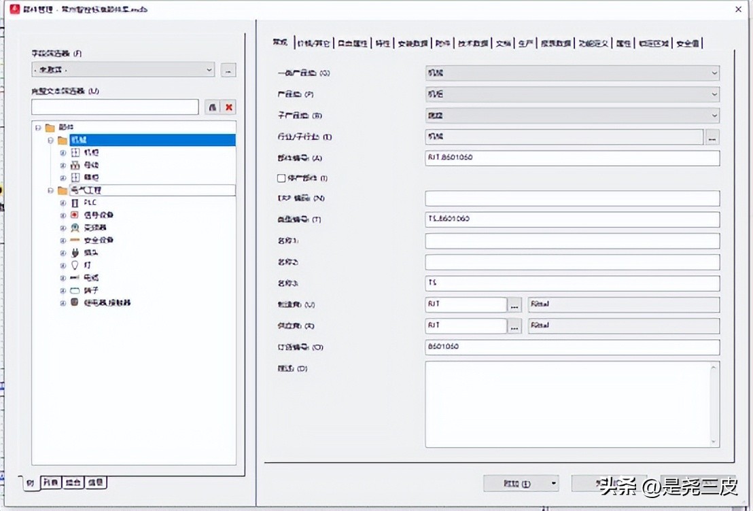Image resolution: width=753 pixels, height=511 pixels.
Task: Click the folder icon of the highlighted tree node
Action: click(63, 140)
